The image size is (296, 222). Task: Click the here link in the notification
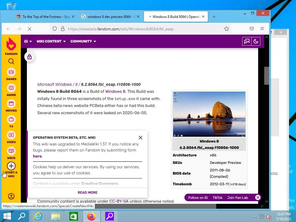(37, 156)
